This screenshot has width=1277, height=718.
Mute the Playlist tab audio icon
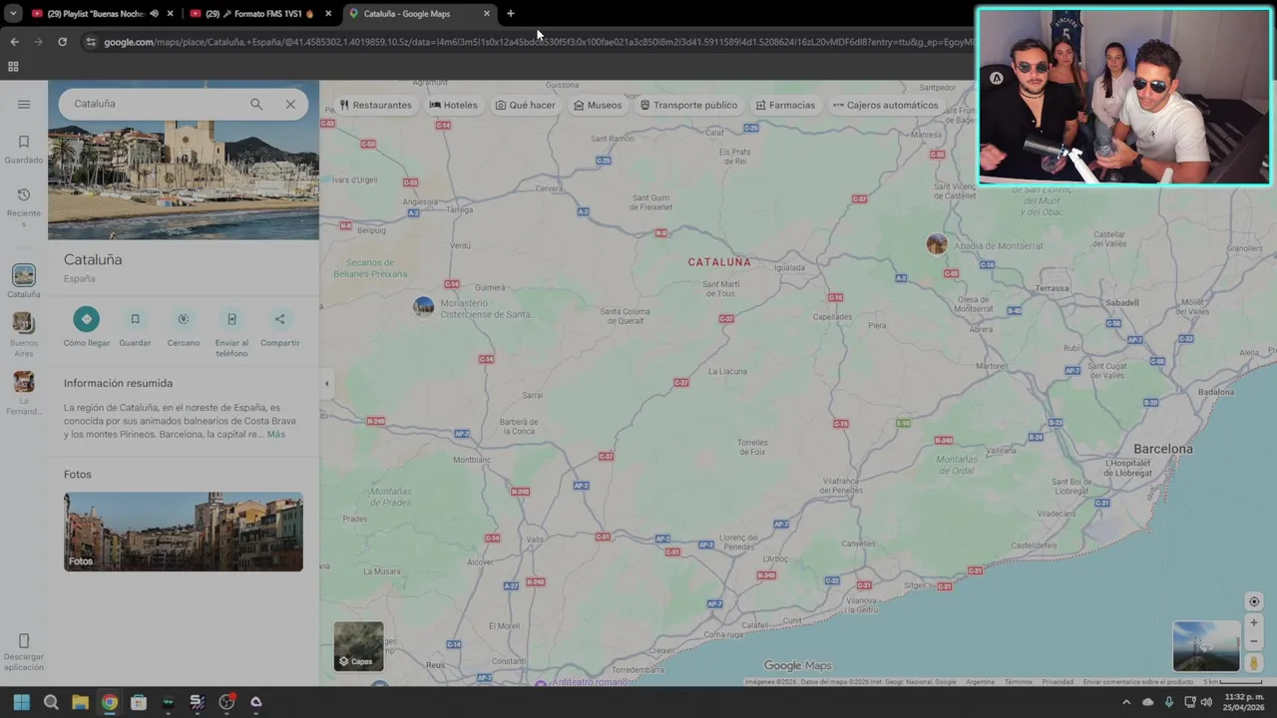pyautogui.click(x=154, y=14)
